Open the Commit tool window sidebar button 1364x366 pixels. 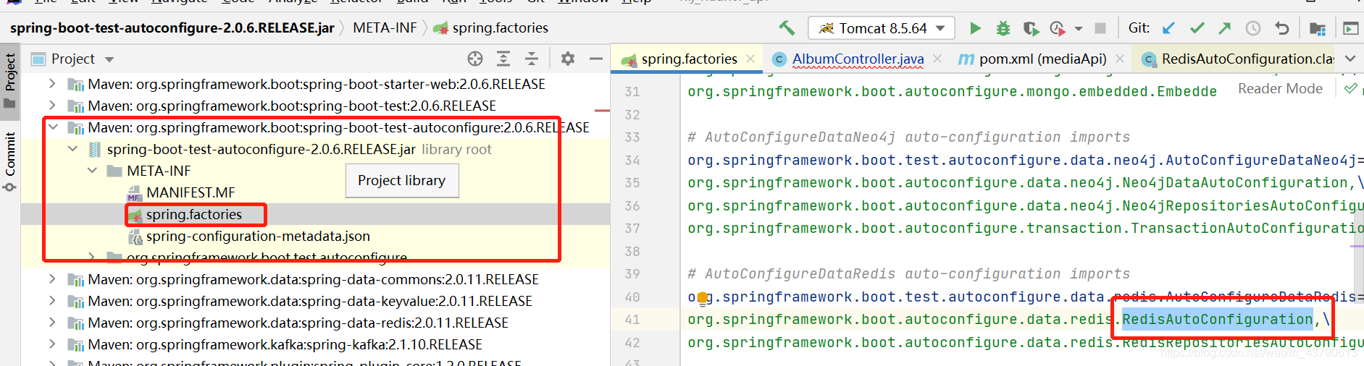(10, 162)
